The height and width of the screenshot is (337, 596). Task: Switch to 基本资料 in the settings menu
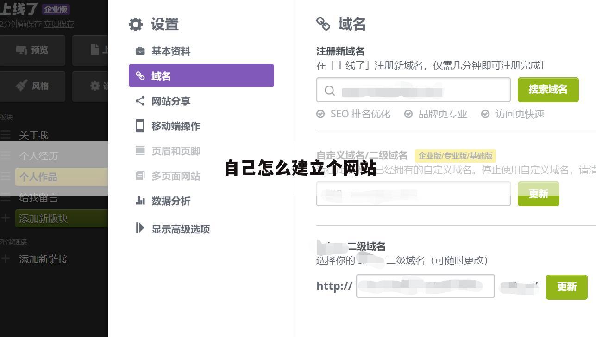171,51
